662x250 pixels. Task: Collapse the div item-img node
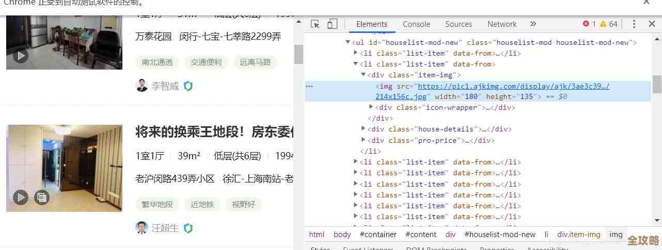click(363, 75)
